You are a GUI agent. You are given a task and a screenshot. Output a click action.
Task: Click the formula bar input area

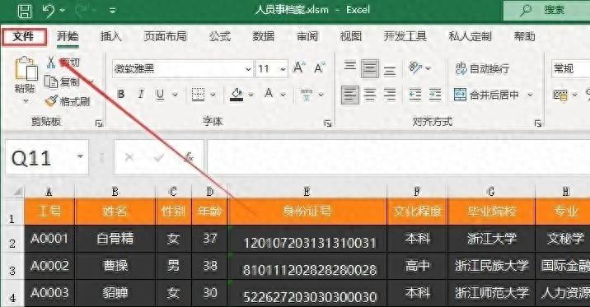click(399, 157)
